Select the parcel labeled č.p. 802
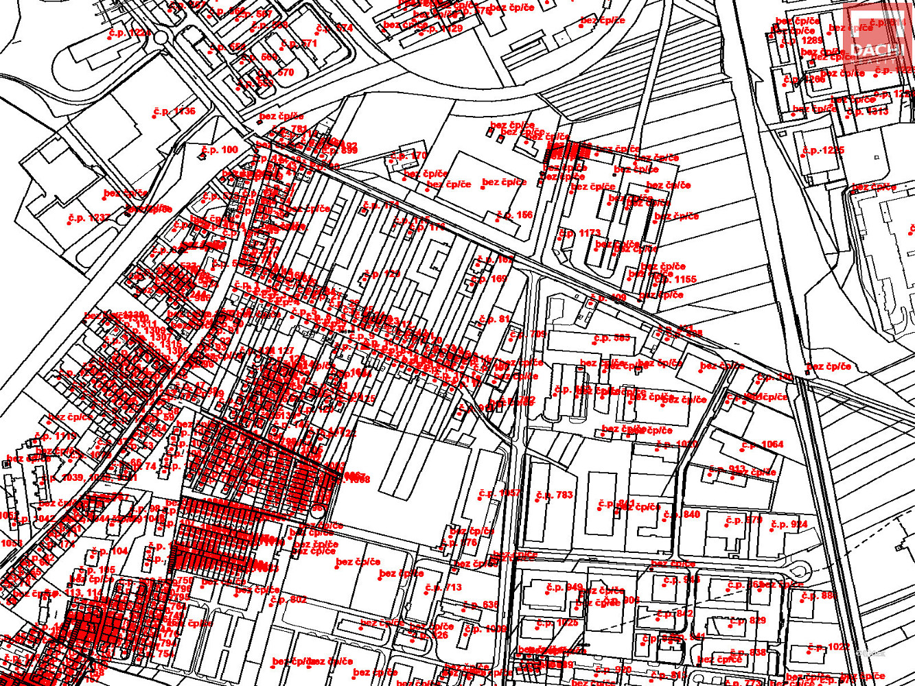The width and height of the screenshot is (915, 686). (288, 600)
